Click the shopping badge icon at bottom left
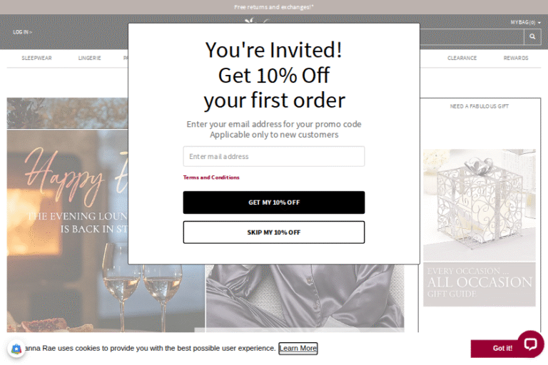Viewport: 548px width, 365px height. coord(16,349)
